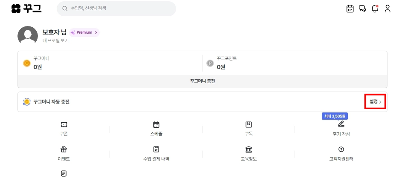Open the 후기 작성 review pencil icon
The image size is (399, 181).
[x=341, y=125]
